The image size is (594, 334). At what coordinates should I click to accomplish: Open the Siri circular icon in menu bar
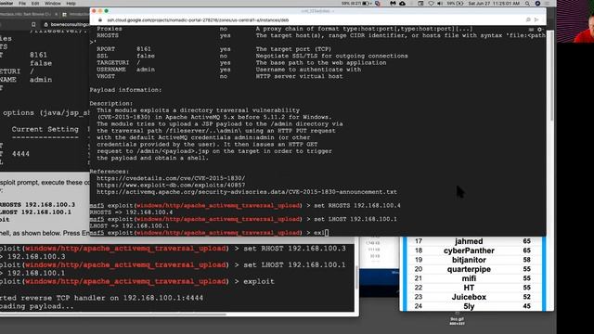click(x=537, y=4)
